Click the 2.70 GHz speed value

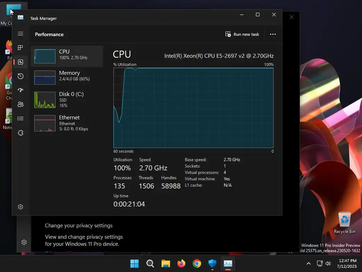(x=153, y=168)
